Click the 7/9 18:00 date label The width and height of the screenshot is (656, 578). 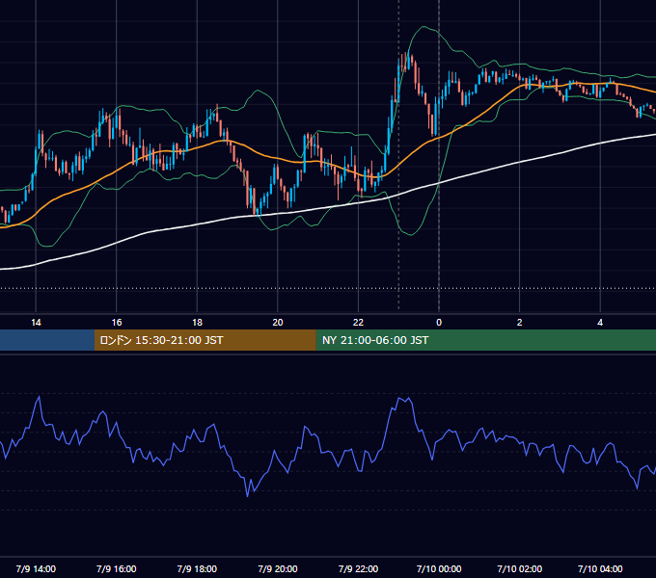[x=197, y=568]
